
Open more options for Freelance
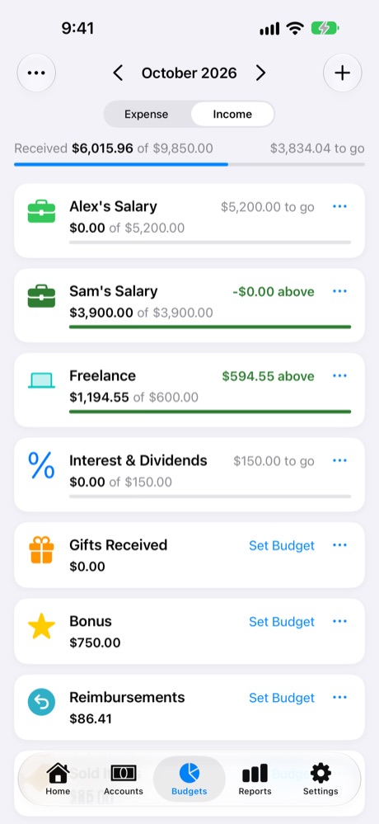tap(339, 376)
